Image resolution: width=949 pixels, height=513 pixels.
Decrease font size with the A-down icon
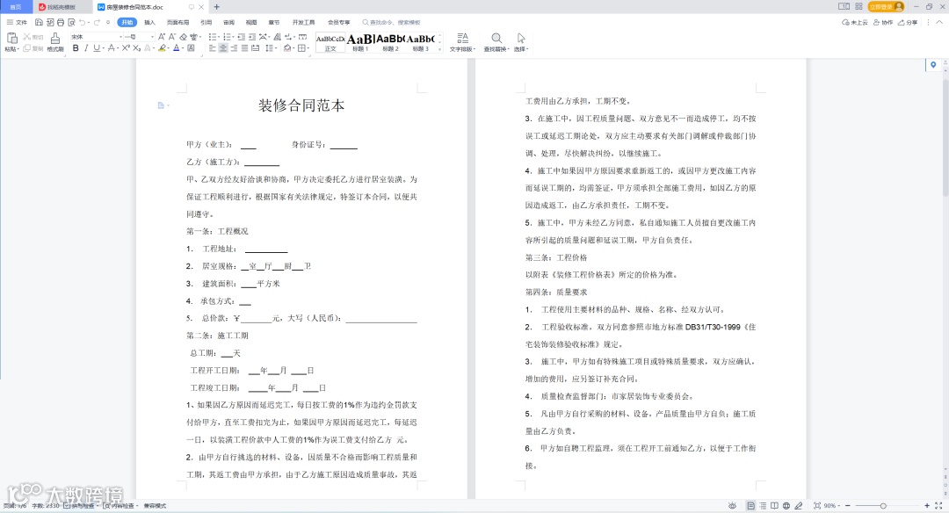pyautogui.click(x=172, y=37)
